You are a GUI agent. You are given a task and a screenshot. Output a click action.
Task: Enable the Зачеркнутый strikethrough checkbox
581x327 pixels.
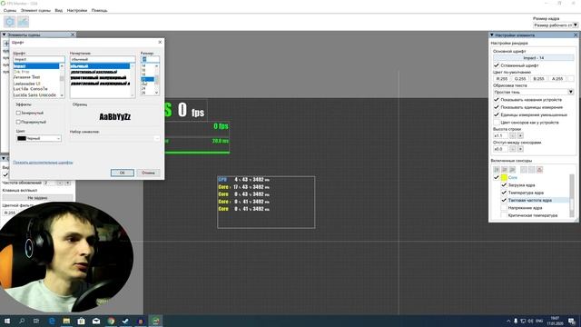(x=18, y=113)
